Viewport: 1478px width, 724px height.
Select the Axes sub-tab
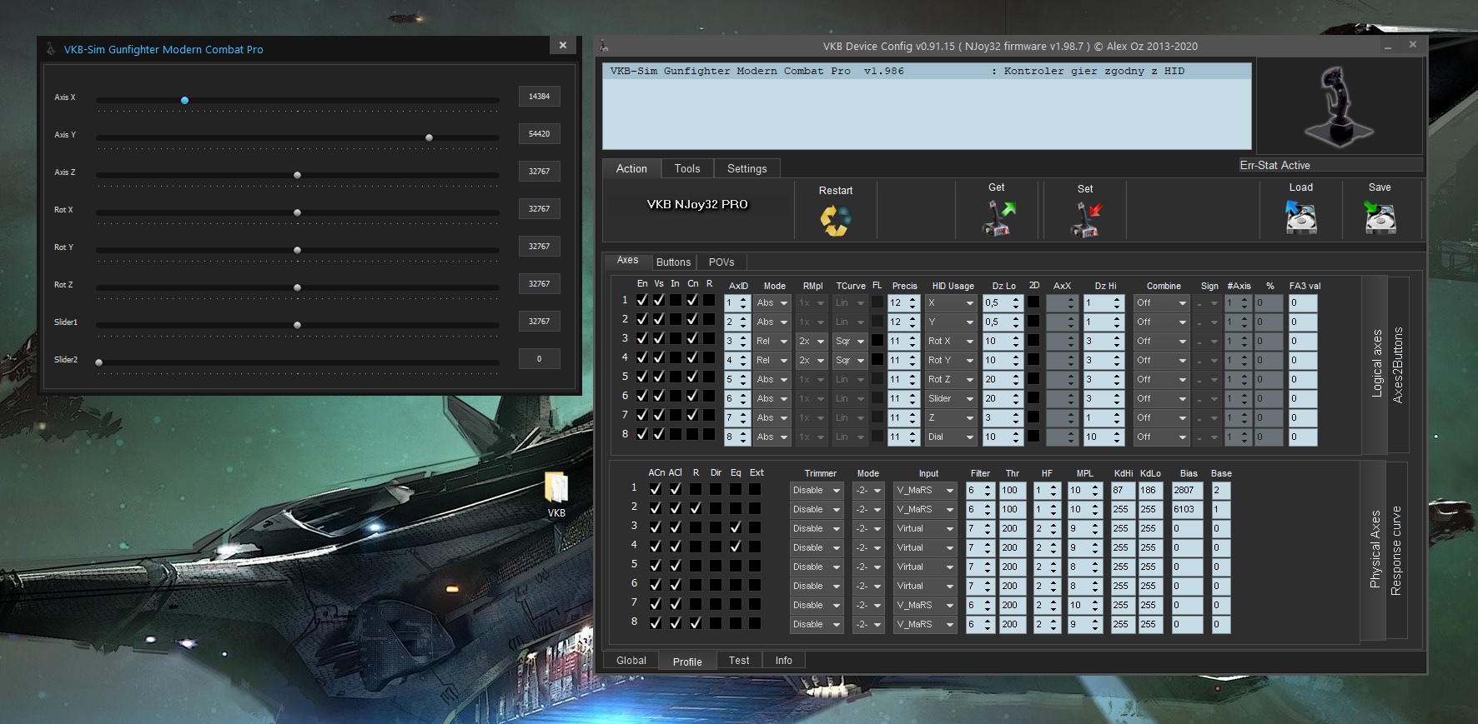[x=628, y=261]
